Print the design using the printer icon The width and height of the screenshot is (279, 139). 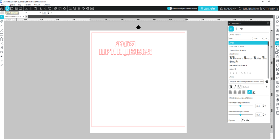click(20, 8)
